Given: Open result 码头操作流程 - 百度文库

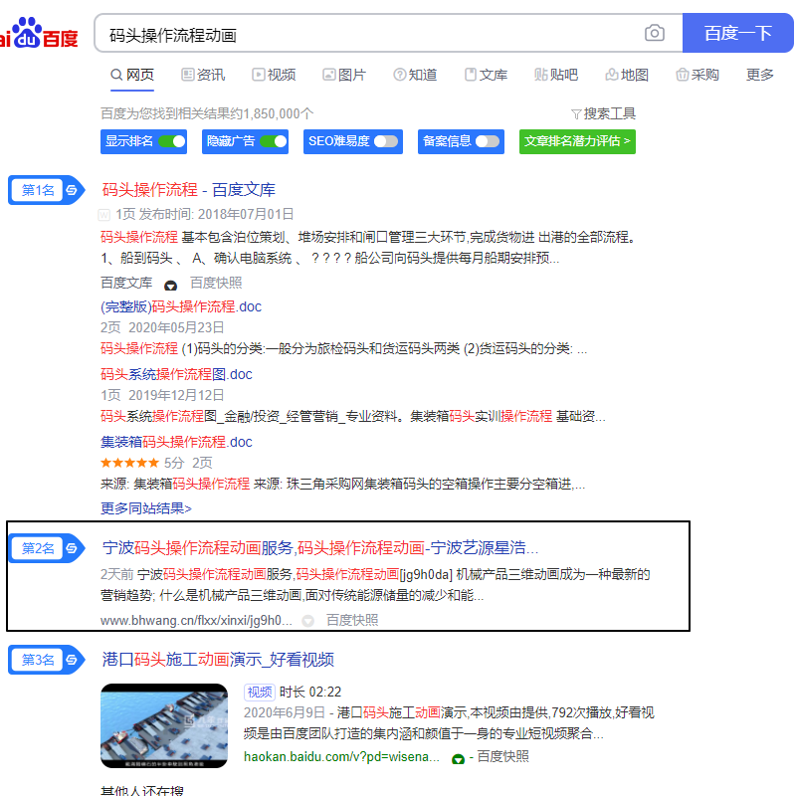Looking at the screenshot, I should click(188, 190).
